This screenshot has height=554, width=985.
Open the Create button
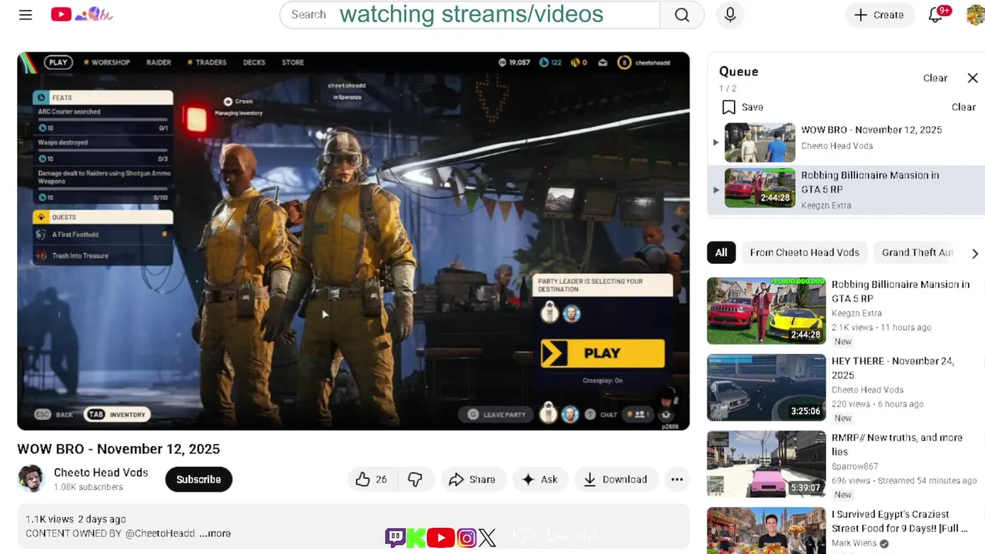pyautogui.click(x=879, y=15)
